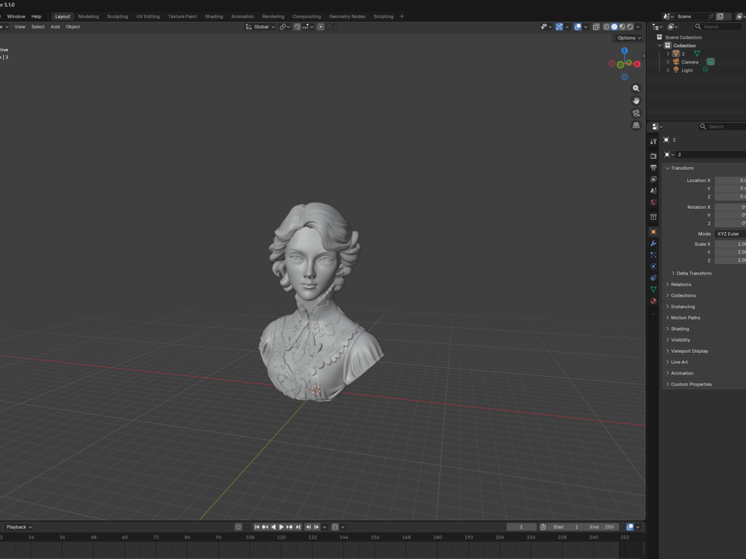Open the Material properties tab
746x559 pixels.
click(x=653, y=301)
